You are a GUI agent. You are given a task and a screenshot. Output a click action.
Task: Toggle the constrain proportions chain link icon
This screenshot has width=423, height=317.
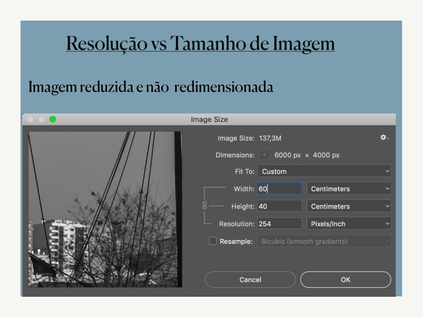coord(204,206)
